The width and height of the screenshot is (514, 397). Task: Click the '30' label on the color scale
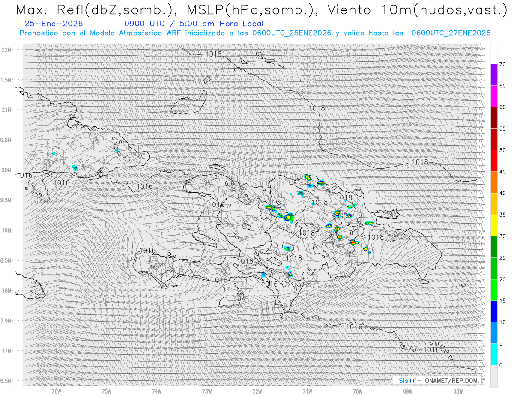(x=502, y=236)
